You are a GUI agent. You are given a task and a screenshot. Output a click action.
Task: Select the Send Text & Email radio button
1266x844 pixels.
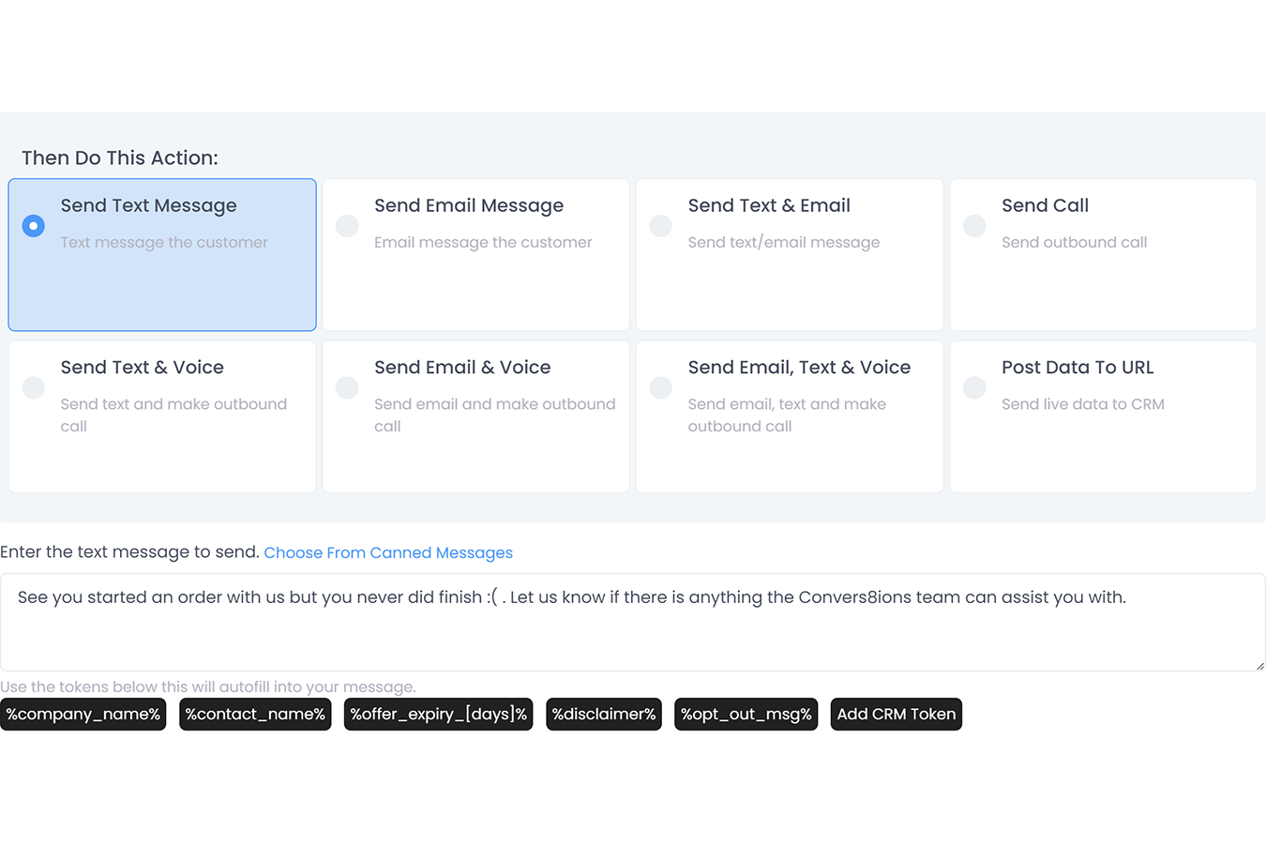pyautogui.click(x=660, y=225)
